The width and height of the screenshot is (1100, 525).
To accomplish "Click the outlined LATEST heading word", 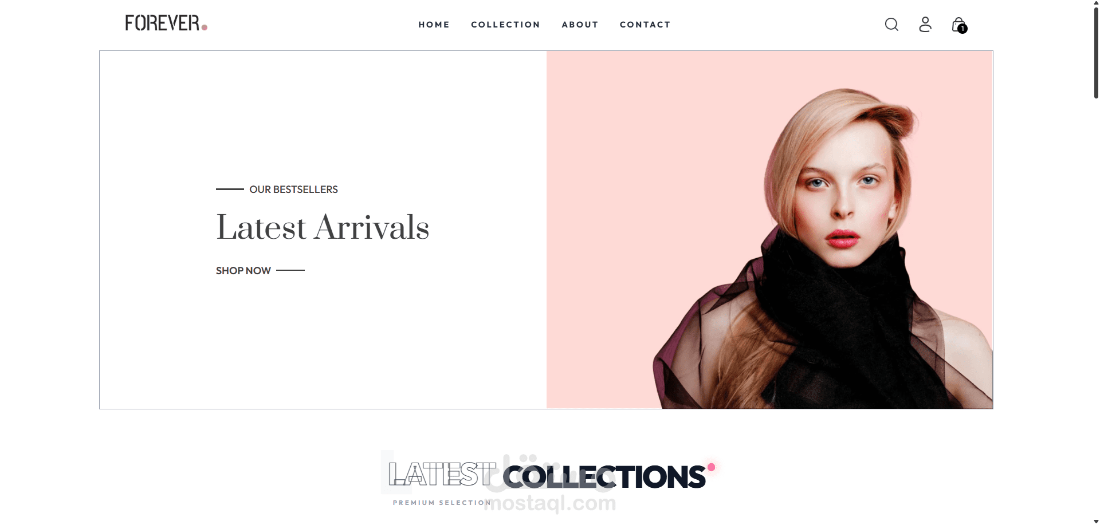I will pyautogui.click(x=442, y=475).
